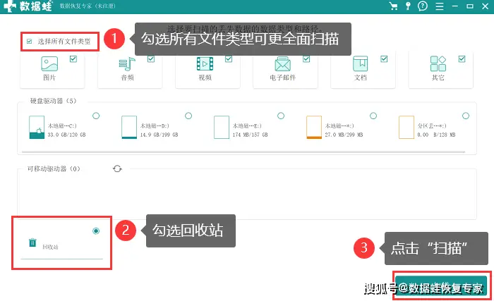
Task: Click the 可移动驱动器 (0) section header
Action: point(54,169)
